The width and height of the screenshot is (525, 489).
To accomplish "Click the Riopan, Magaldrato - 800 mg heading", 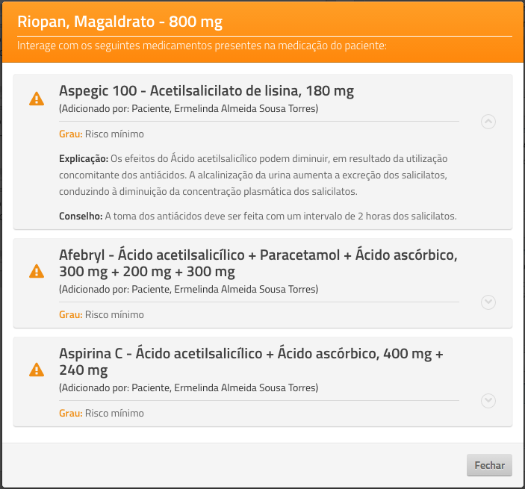I will (x=120, y=22).
